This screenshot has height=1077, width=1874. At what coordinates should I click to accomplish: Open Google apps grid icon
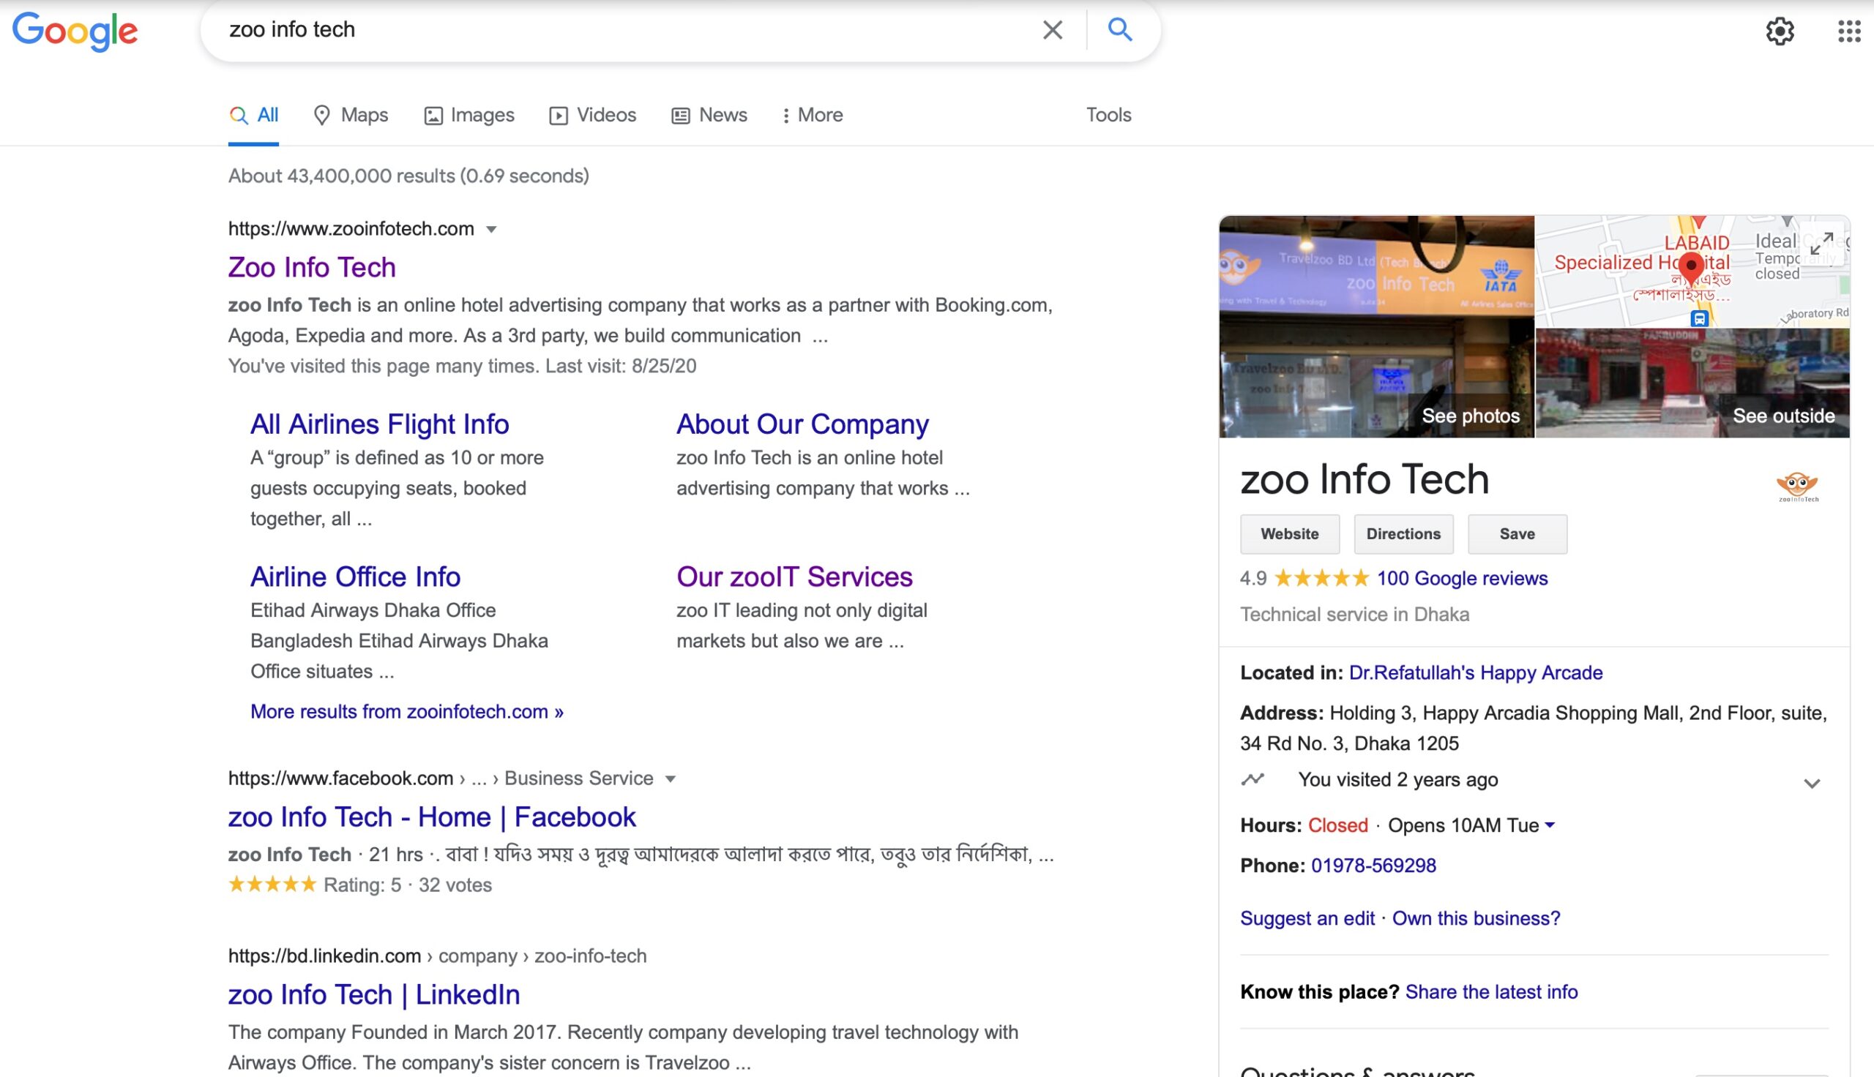tap(1849, 31)
